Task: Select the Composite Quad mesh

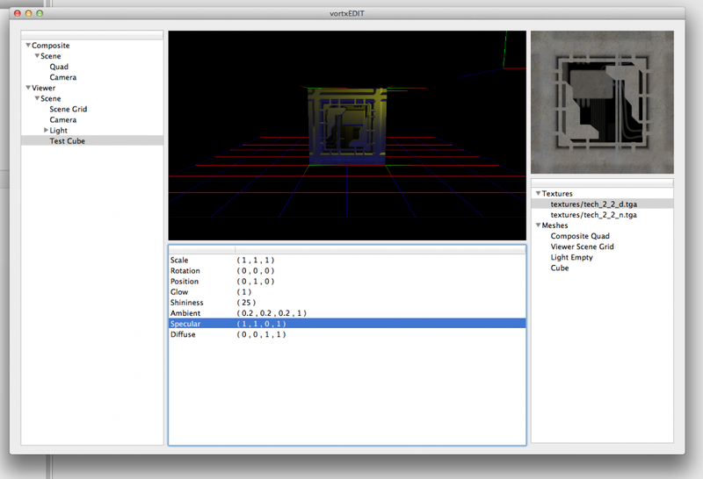Action: click(580, 236)
